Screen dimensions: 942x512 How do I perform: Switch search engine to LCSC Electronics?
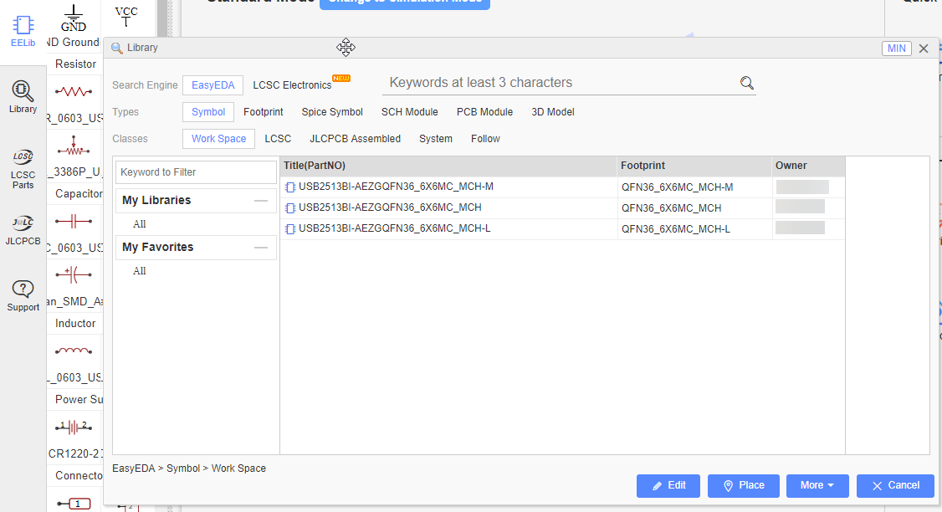(291, 84)
